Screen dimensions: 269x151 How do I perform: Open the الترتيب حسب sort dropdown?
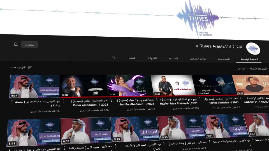[x=21, y=67]
